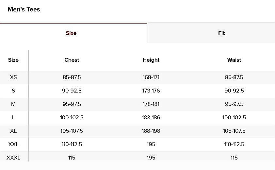Select the XXXL size row label
Screen dimensions: 275x170
[13, 158]
